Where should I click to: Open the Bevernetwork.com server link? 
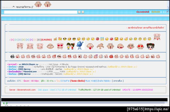(x=26, y=90)
